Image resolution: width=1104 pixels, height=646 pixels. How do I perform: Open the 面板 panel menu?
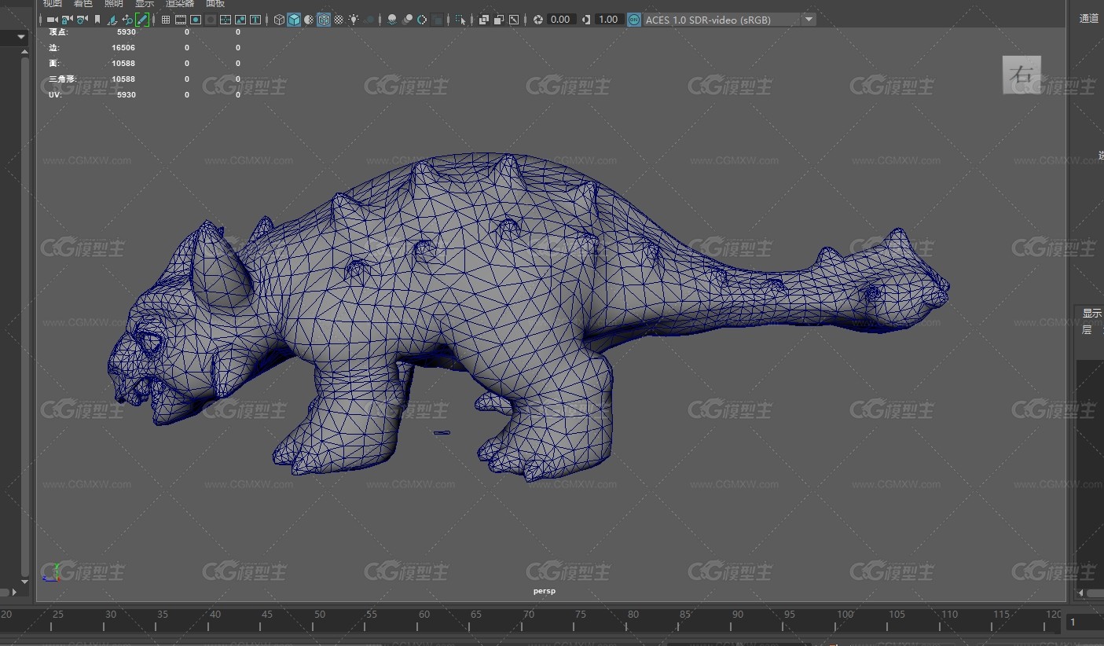click(215, 4)
